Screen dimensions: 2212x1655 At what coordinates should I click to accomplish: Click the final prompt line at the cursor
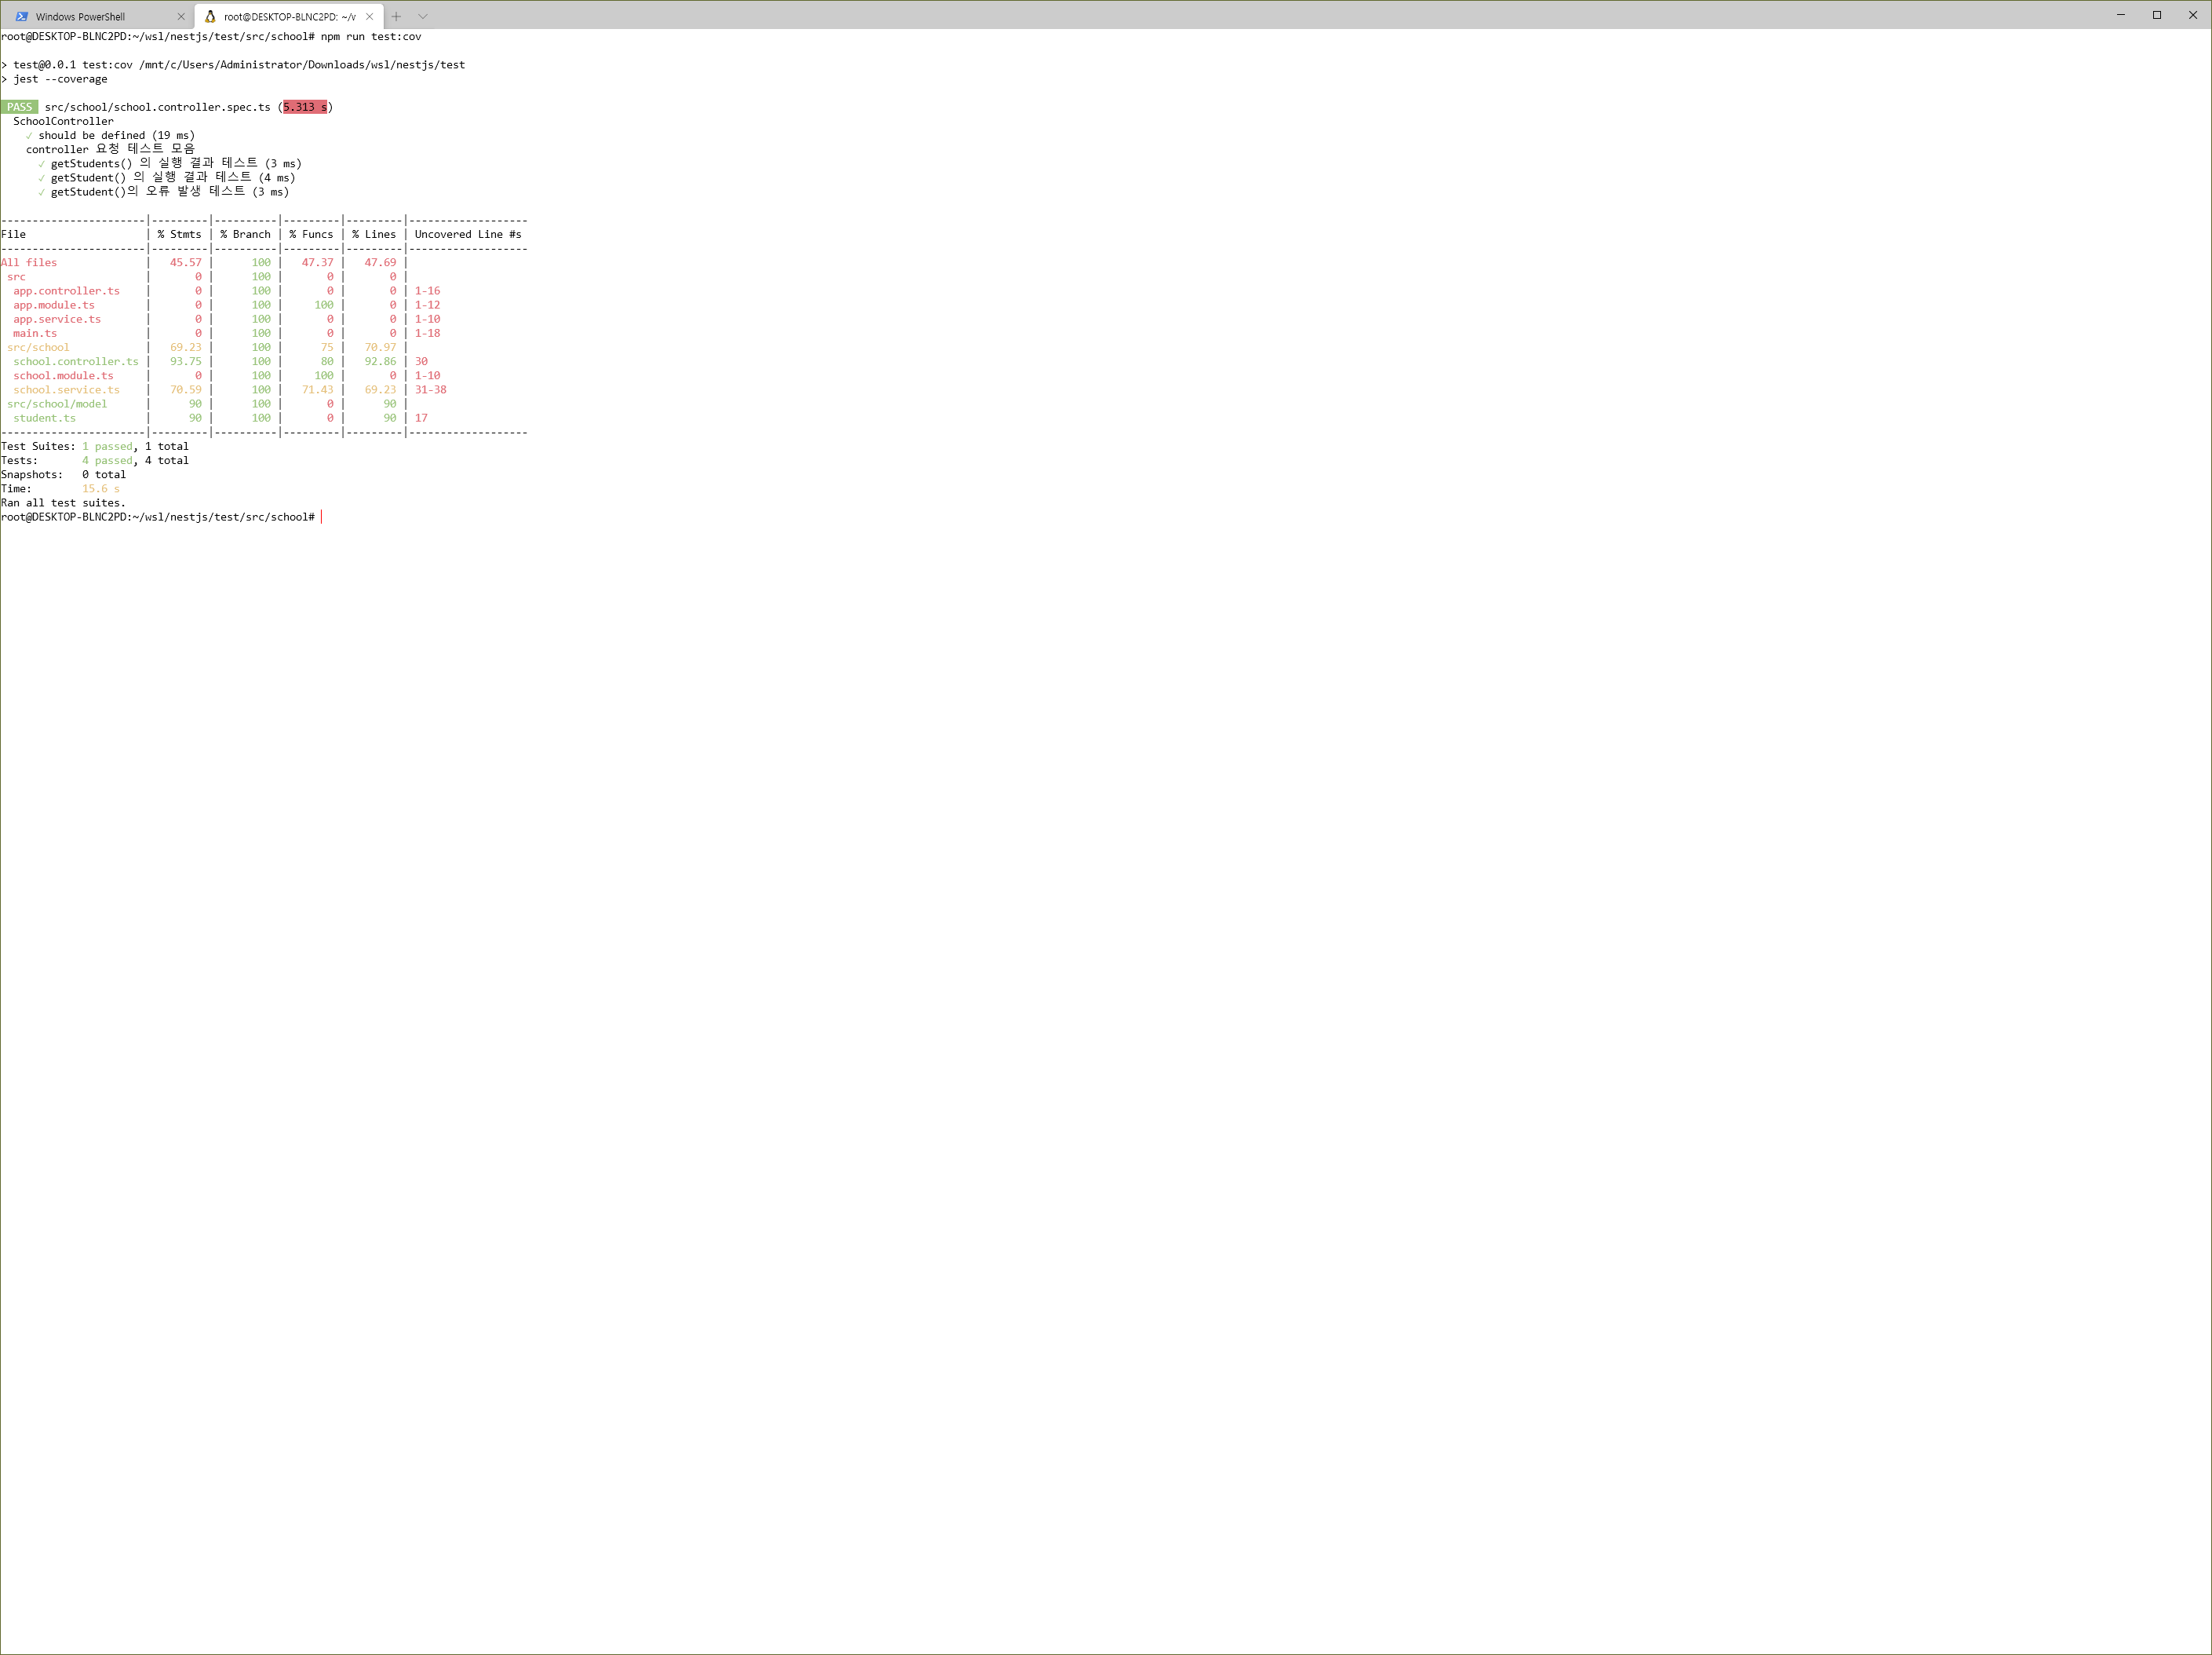pos(321,517)
